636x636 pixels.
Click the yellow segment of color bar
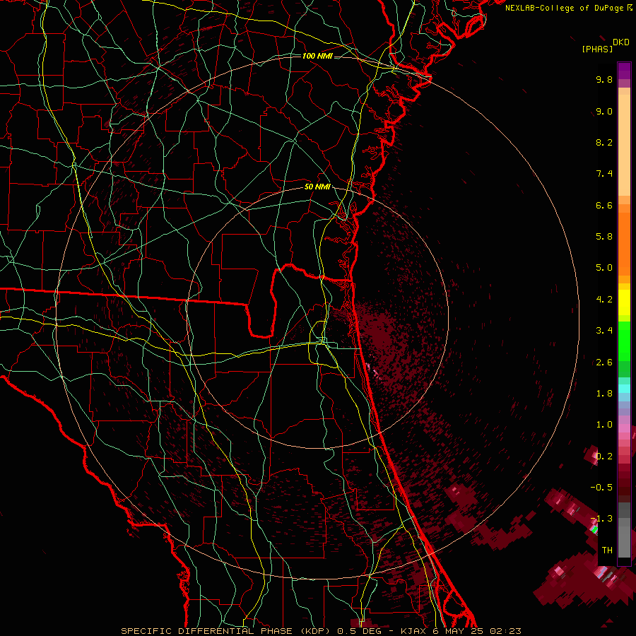coord(624,302)
